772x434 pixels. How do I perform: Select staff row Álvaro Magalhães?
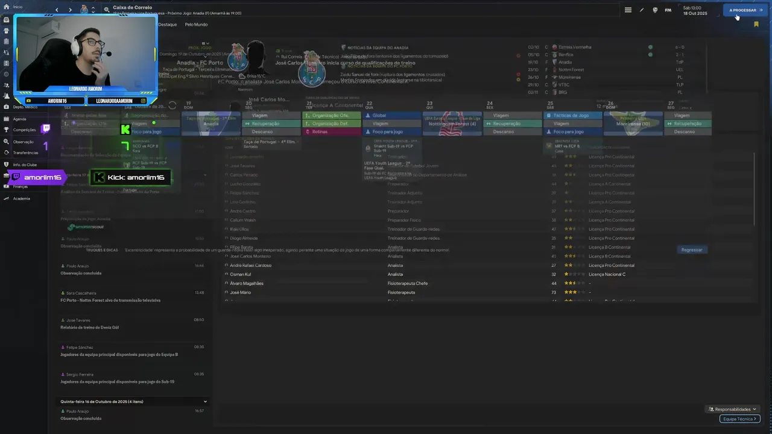tap(489, 283)
